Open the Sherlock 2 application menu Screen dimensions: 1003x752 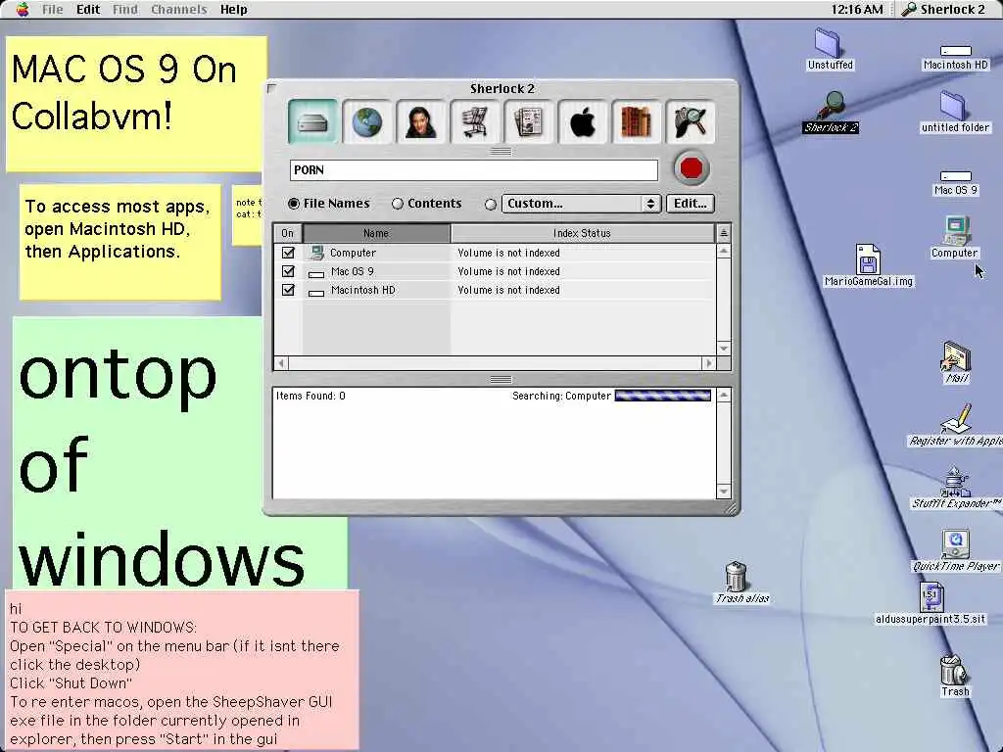pos(943,9)
